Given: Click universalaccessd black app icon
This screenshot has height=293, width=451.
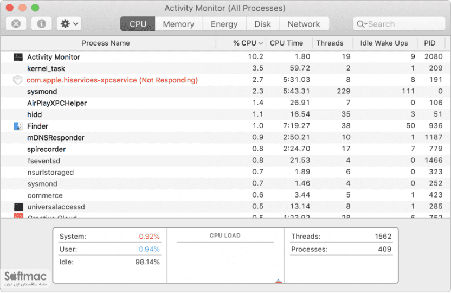Looking at the screenshot, I should (18, 207).
